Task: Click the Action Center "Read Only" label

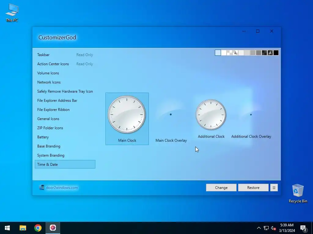Action: point(85,64)
